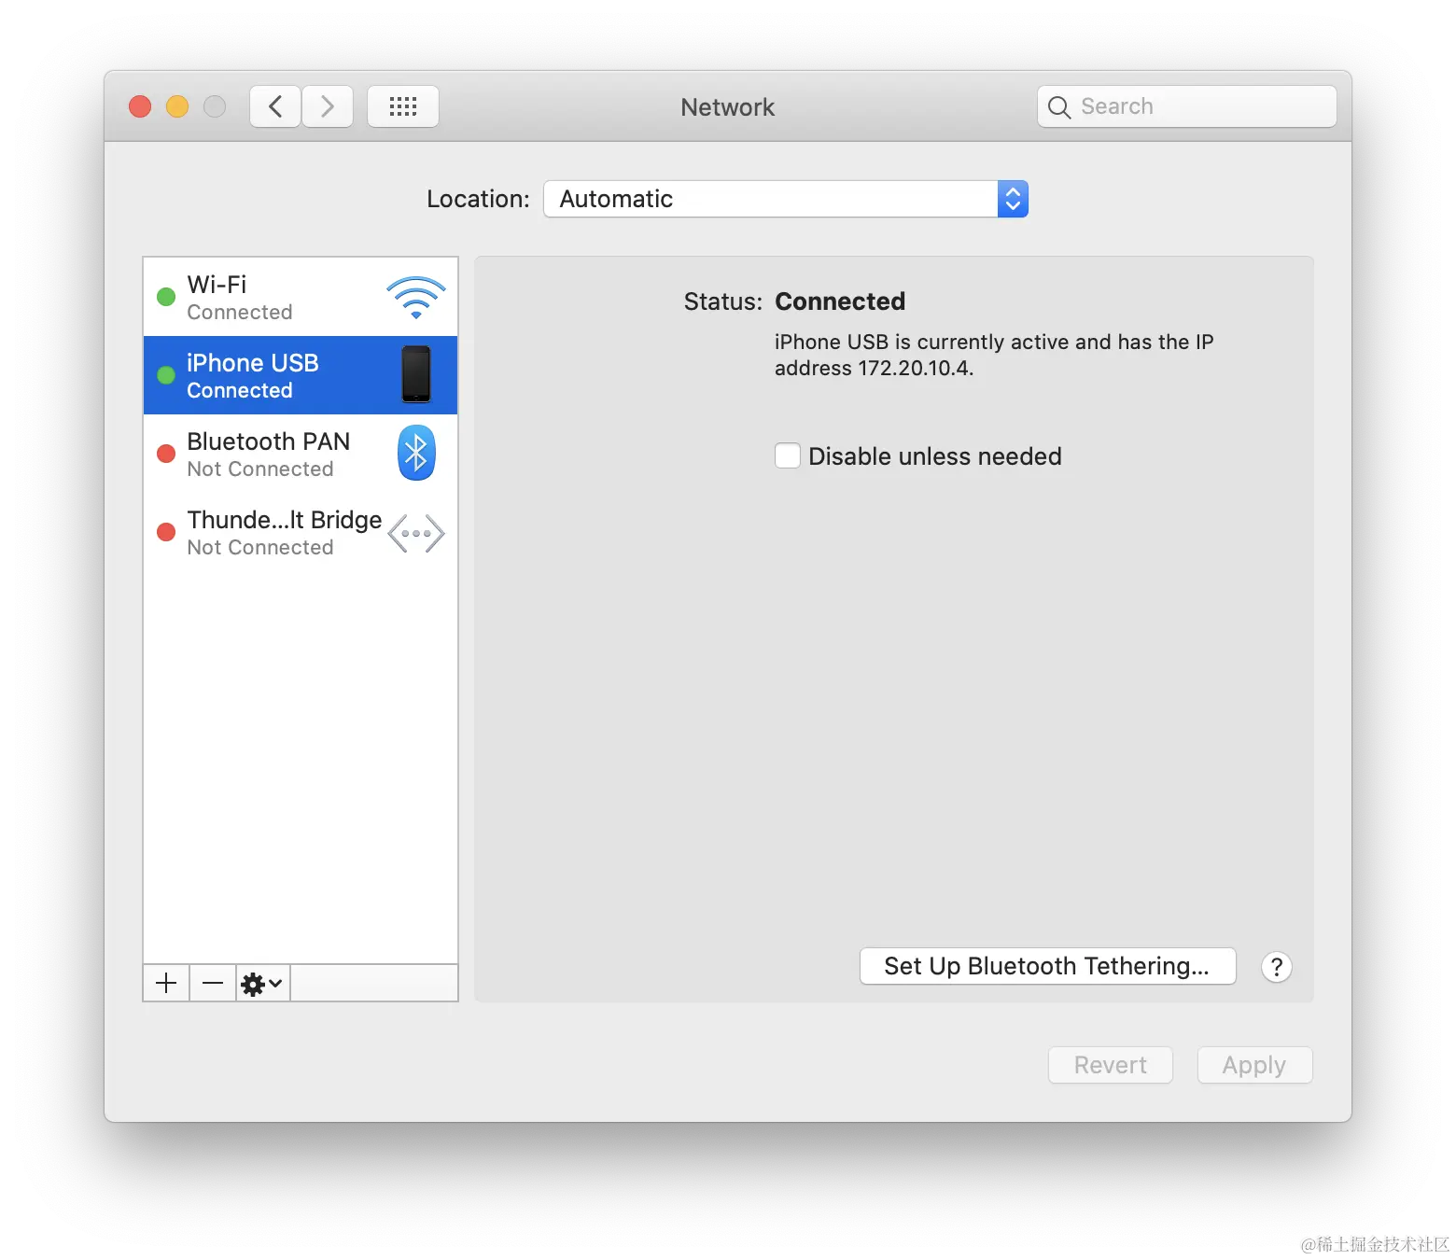Click the Bluetooth logo icon

(416, 453)
